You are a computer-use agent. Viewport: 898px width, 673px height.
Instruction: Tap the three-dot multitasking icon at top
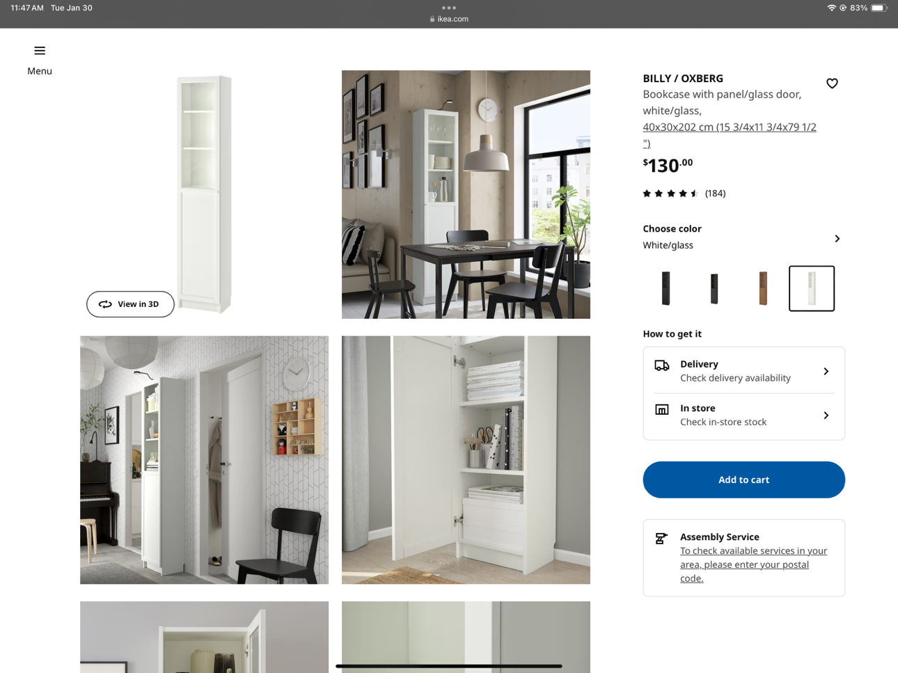pyautogui.click(x=449, y=8)
